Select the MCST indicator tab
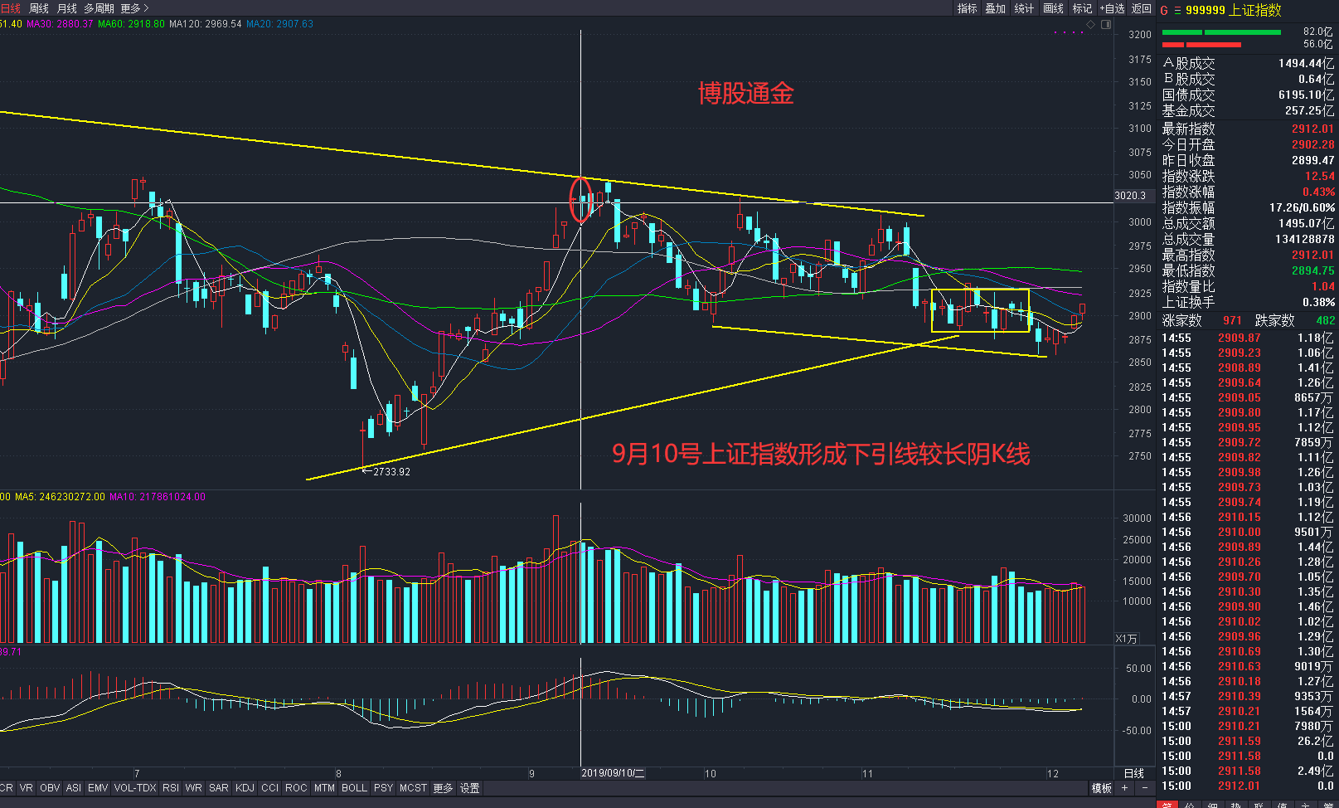 click(413, 788)
